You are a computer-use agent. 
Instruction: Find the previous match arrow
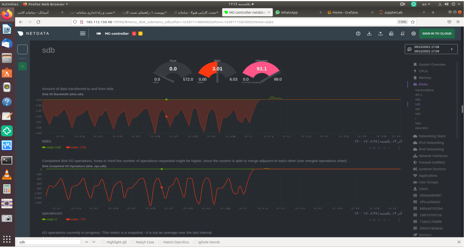[86, 242]
